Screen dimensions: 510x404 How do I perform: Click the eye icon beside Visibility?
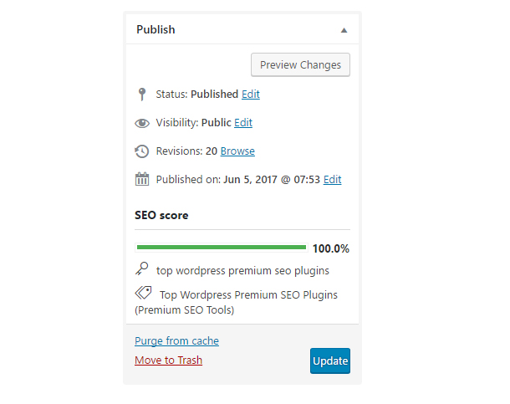[x=142, y=123]
